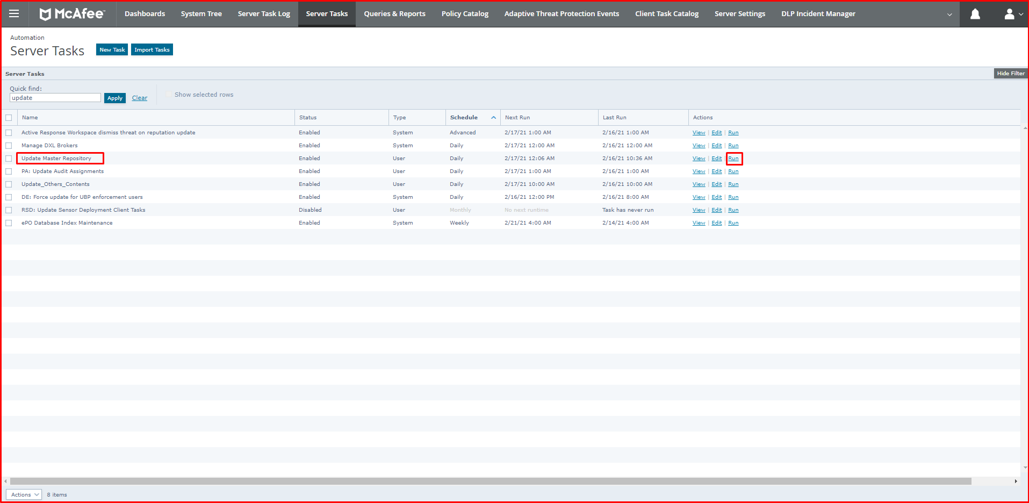Open Client Task Catalog tab
The height and width of the screenshot is (503, 1029).
tap(667, 13)
